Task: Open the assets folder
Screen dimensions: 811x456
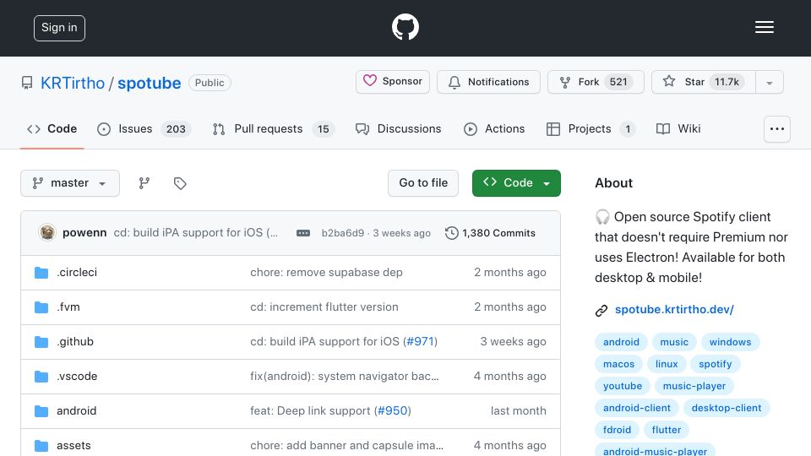Action: click(73, 446)
